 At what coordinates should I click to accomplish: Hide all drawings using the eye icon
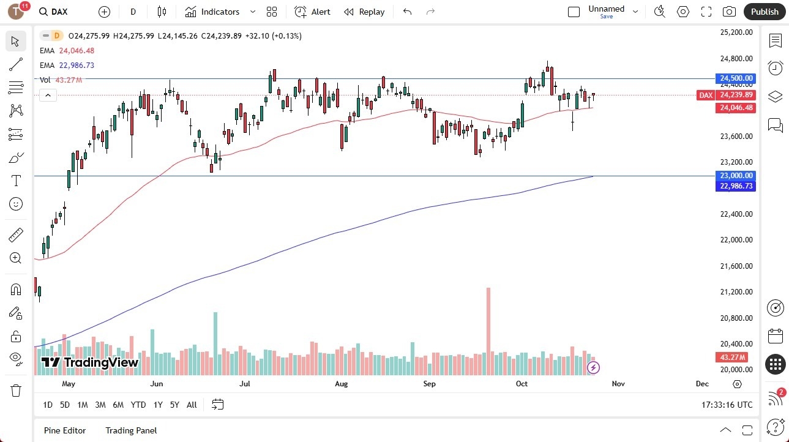[15, 359]
